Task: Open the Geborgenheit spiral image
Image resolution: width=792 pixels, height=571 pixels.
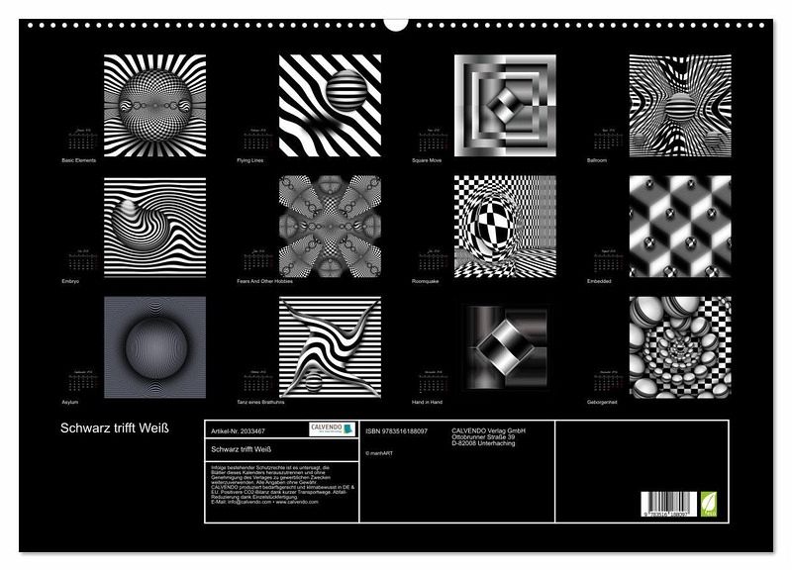Action: pyautogui.click(x=679, y=347)
